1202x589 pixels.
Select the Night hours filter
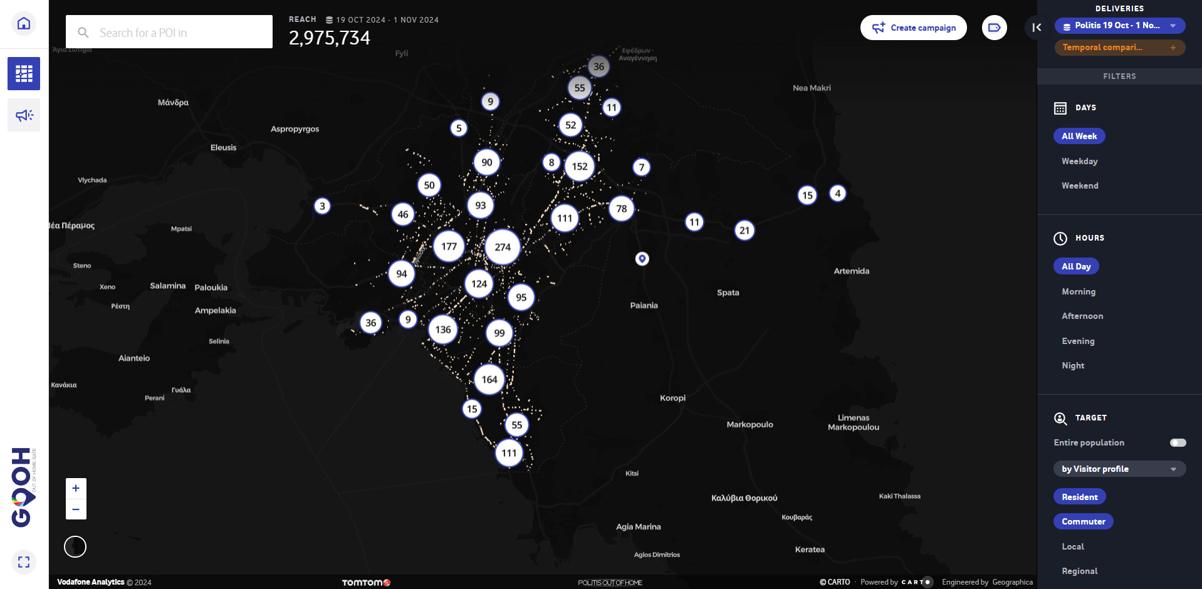(x=1073, y=365)
